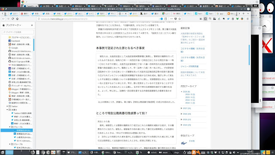Close the bookmarks sidebar
Viewport: 275px width, 155px height.
(x=32, y=25)
